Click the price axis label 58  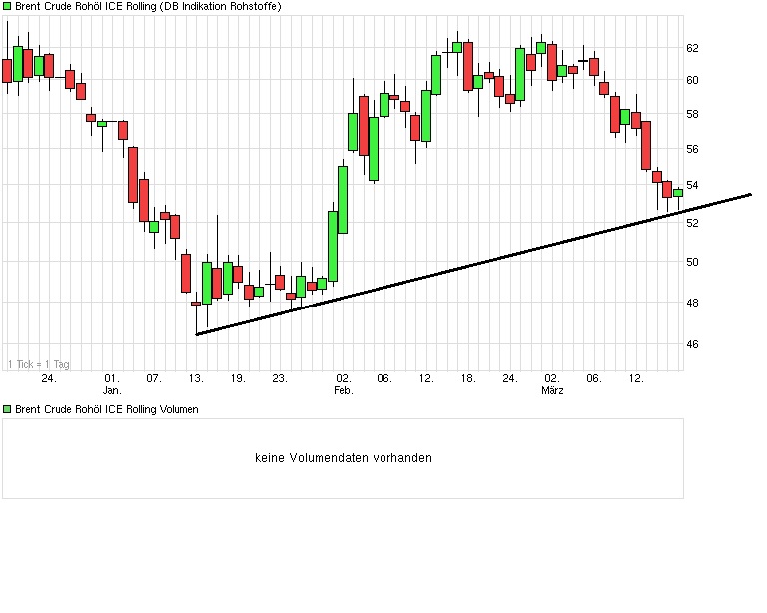pos(692,114)
